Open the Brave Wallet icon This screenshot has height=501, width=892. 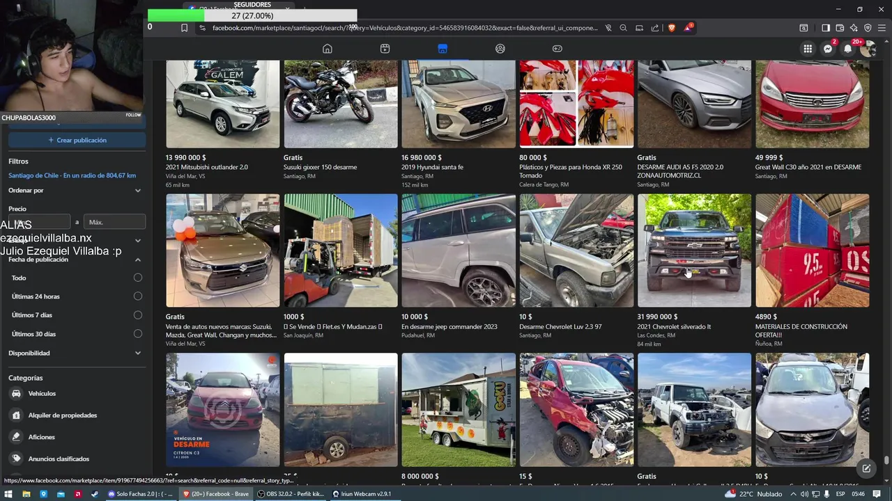pyautogui.click(x=840, y=28)
